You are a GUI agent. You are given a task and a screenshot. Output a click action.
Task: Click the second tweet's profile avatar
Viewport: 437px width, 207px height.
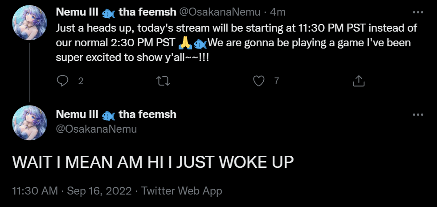tap(29, 123)
